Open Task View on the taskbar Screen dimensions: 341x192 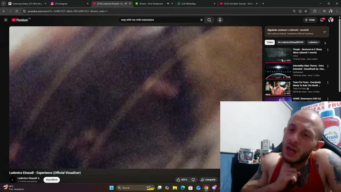(x=159, y=188)
